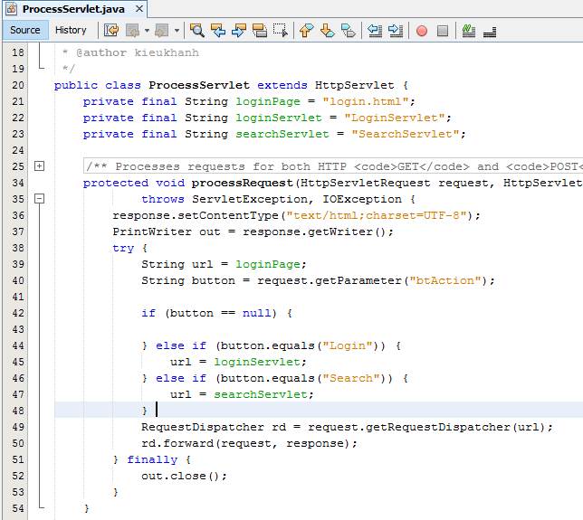
Task: Click 'IOException' on line 35
Action: [362, 199]
